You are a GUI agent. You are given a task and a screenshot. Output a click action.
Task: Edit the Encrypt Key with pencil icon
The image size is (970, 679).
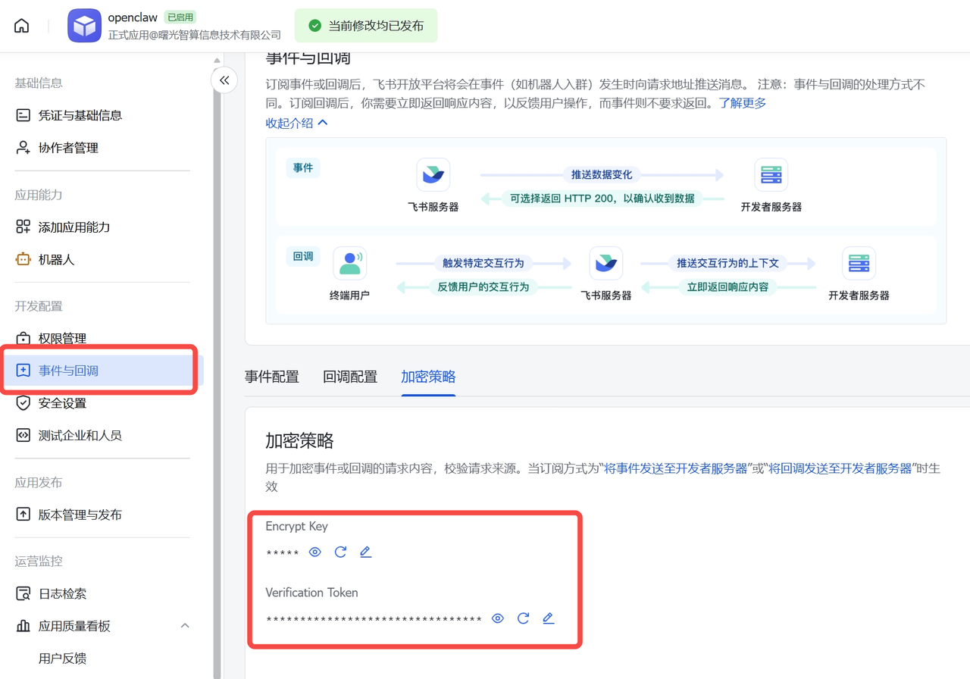pyautogui.click(x=365, y=552)
